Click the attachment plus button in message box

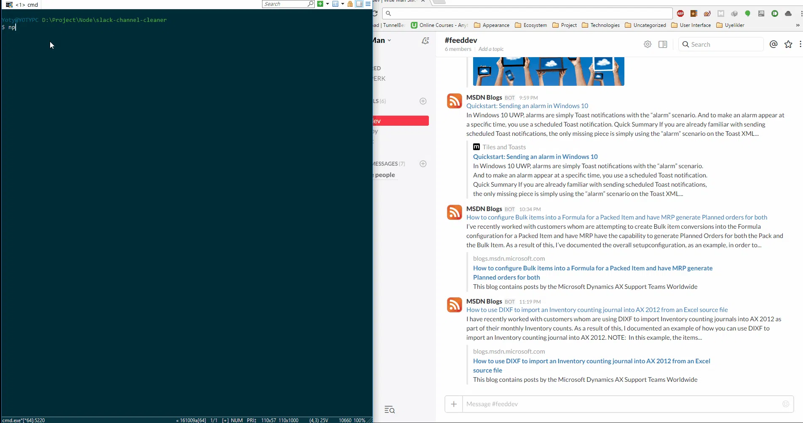click(454, 404)
